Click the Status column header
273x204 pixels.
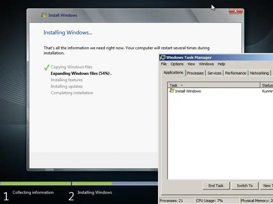tap(267, 85)
